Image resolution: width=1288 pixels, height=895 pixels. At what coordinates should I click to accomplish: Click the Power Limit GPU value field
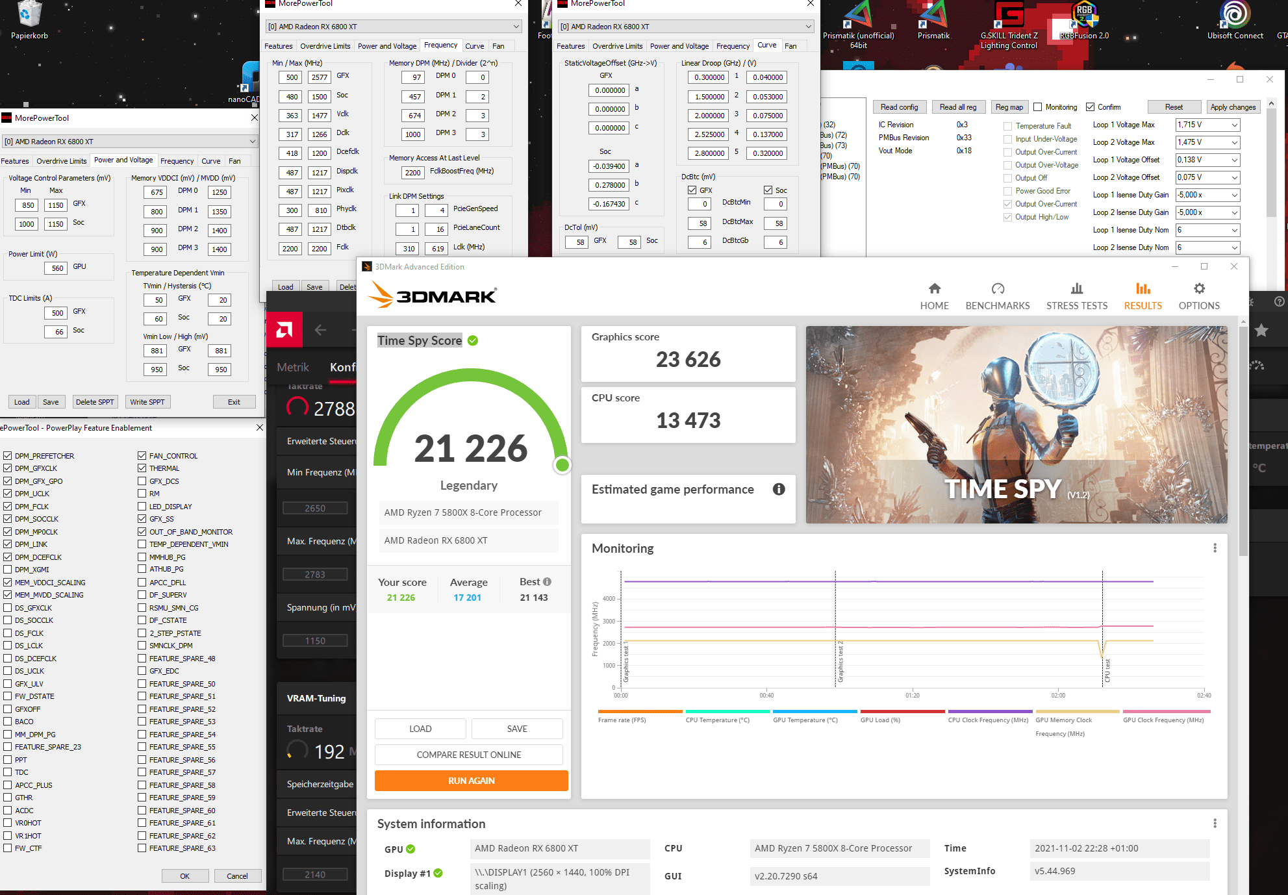pos(57,268)
